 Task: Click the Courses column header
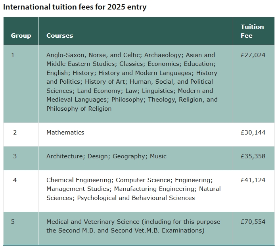pyautogui.click(x=59, y=36)
